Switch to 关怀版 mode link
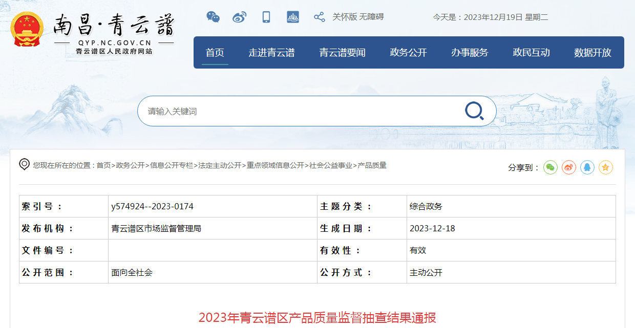The width and height of the screenshot is (635, 328). [x=345, y=17]
